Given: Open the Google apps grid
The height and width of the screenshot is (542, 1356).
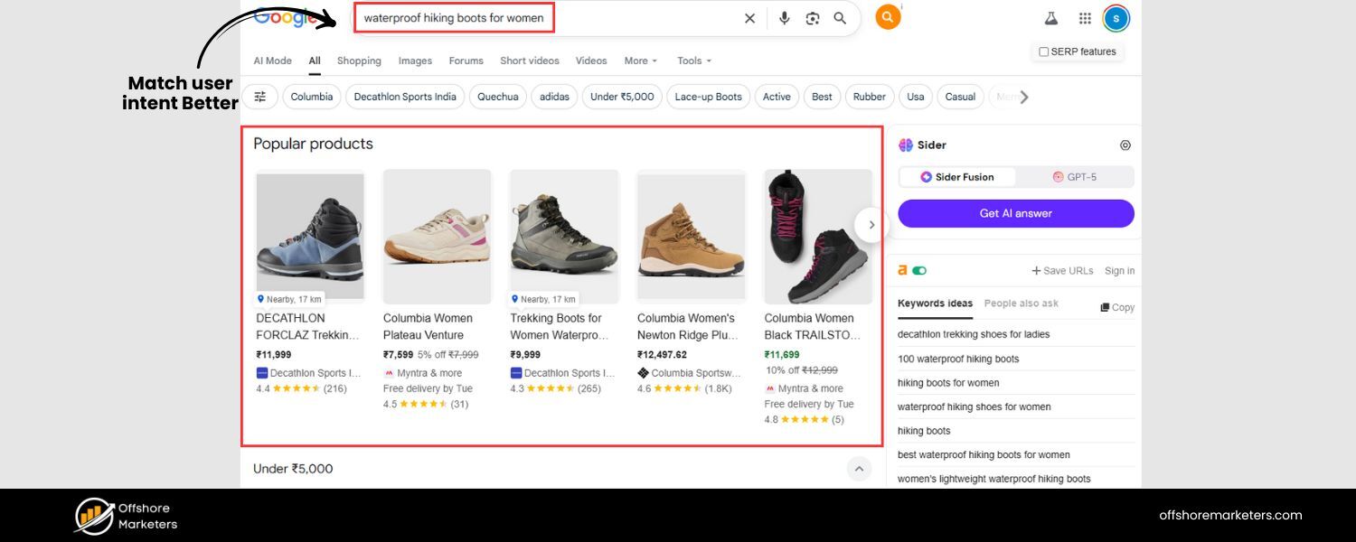Looking at the screenshot, I should 1083,18.
